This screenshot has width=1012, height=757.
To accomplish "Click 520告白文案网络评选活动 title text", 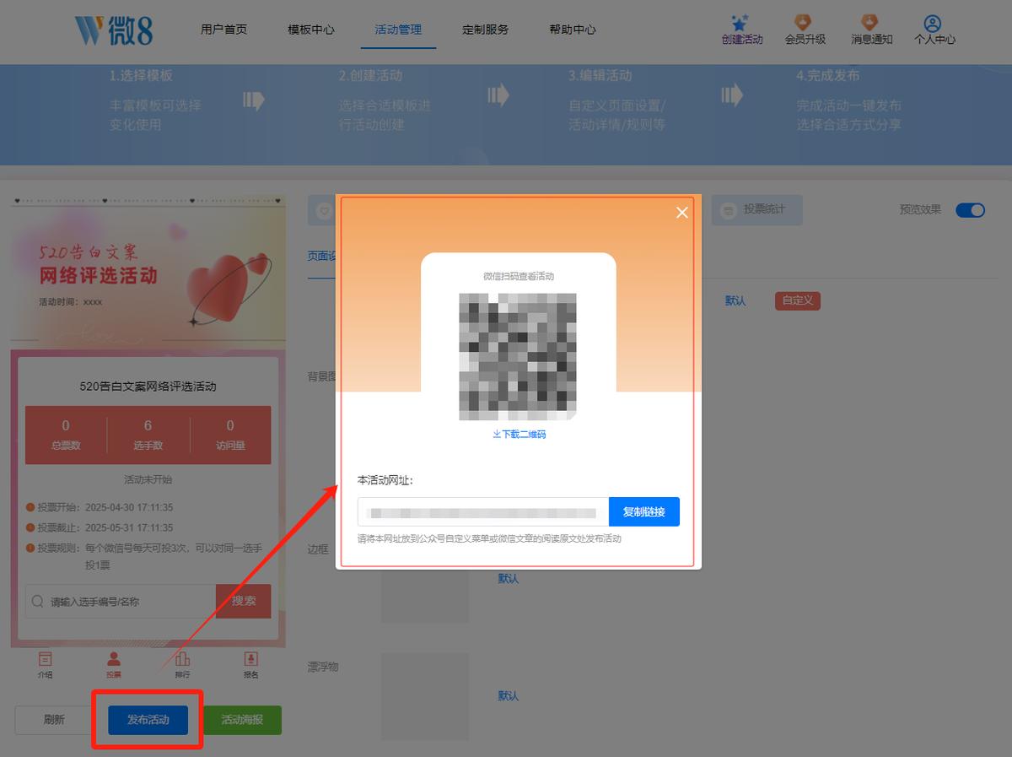I will point(148,387).
